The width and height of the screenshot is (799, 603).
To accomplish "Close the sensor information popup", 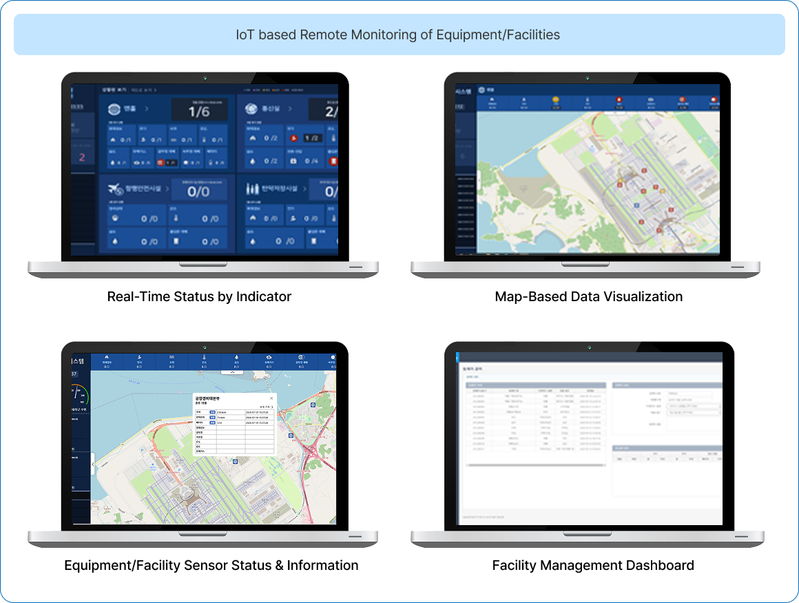I will click(271, 398).
